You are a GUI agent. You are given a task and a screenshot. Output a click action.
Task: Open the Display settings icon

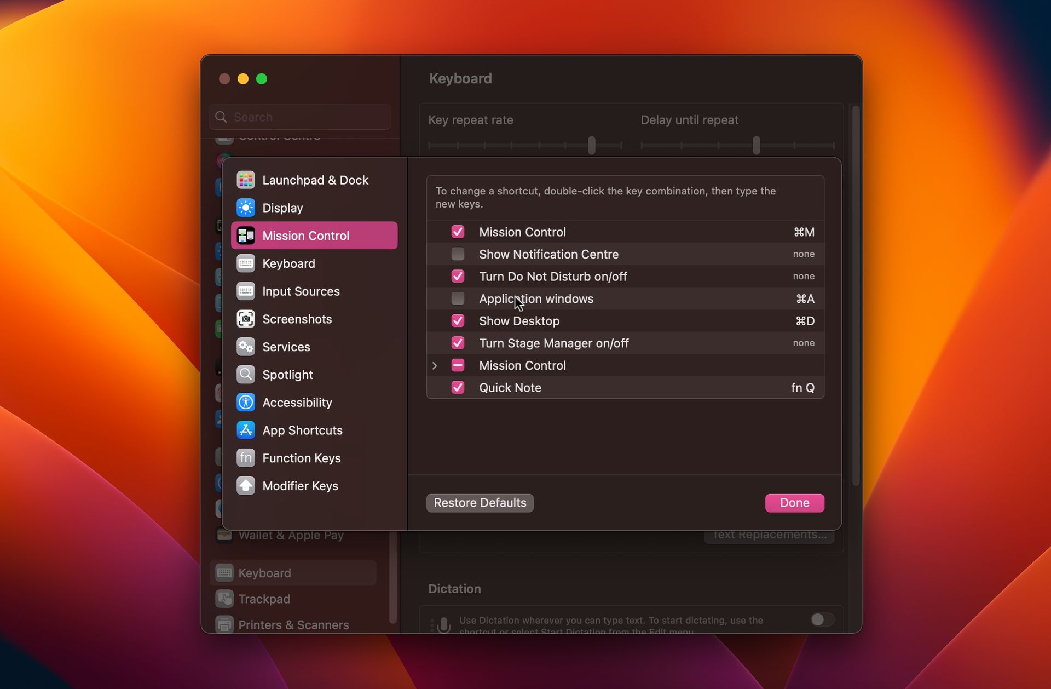pos(246,208)
